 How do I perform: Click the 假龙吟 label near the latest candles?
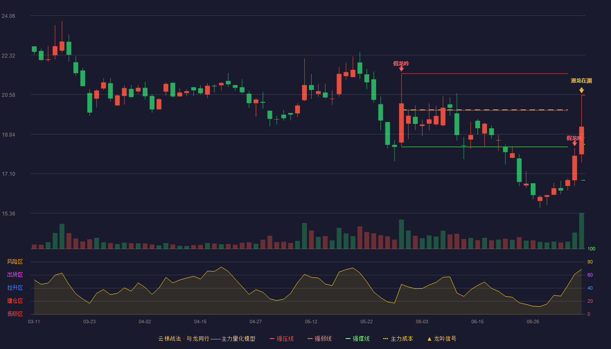click(574, 138)
